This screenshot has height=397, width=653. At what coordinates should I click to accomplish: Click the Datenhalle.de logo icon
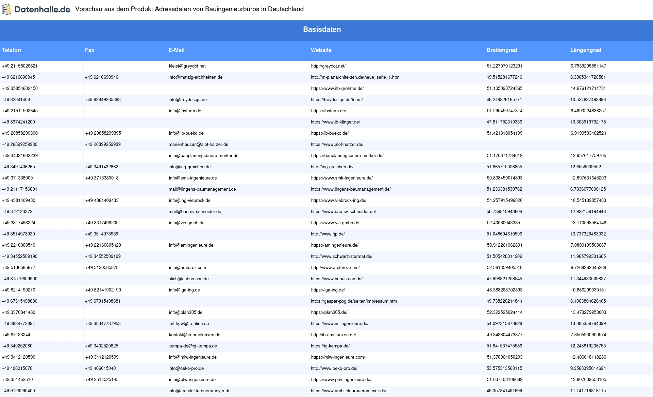pyautogui.click(x=7, y=10)
